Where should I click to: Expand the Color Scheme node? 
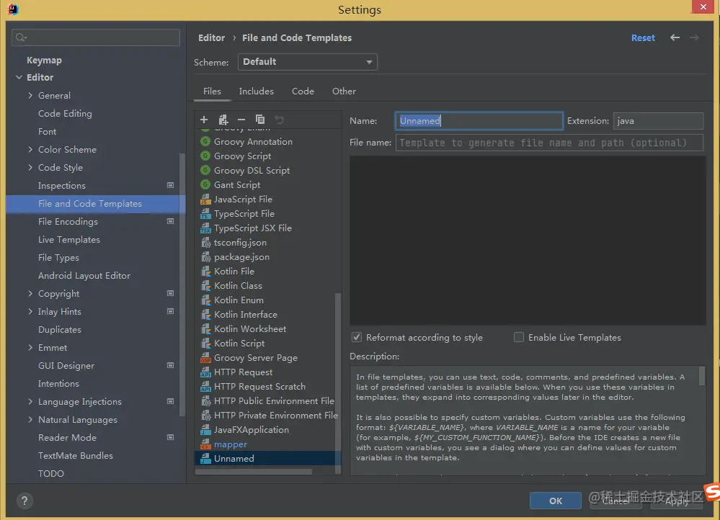[x=30, y=149]
